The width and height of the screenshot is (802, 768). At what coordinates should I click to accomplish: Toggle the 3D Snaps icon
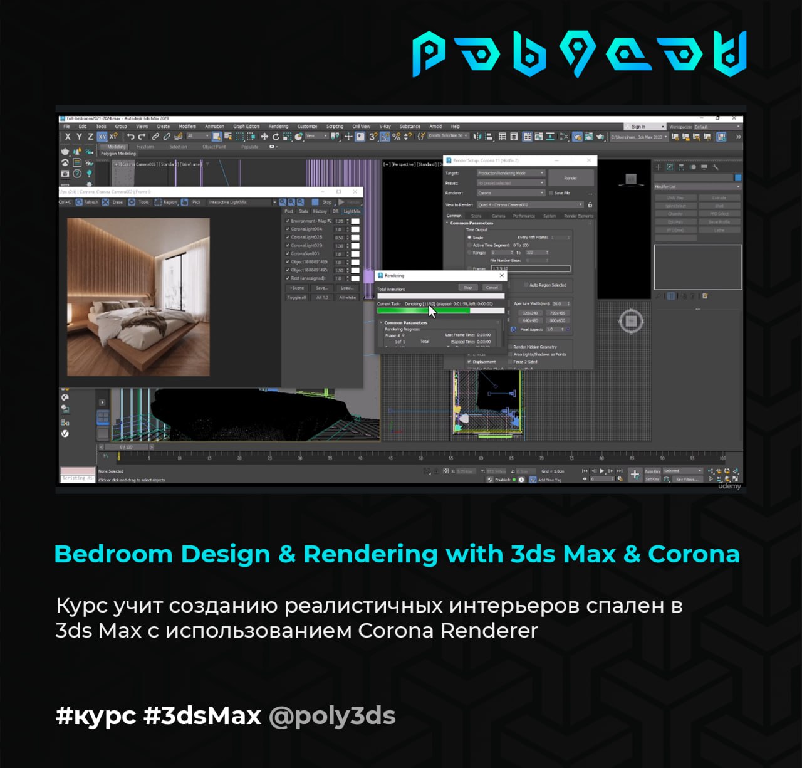click(373, 137)
